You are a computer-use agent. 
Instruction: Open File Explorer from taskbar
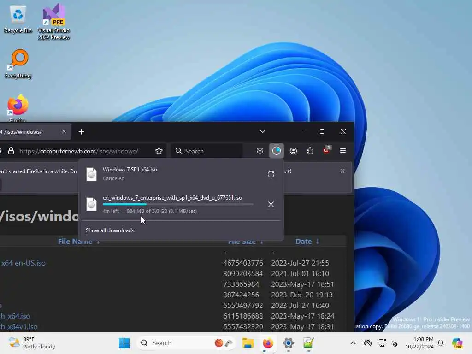(x=248, y=343)
